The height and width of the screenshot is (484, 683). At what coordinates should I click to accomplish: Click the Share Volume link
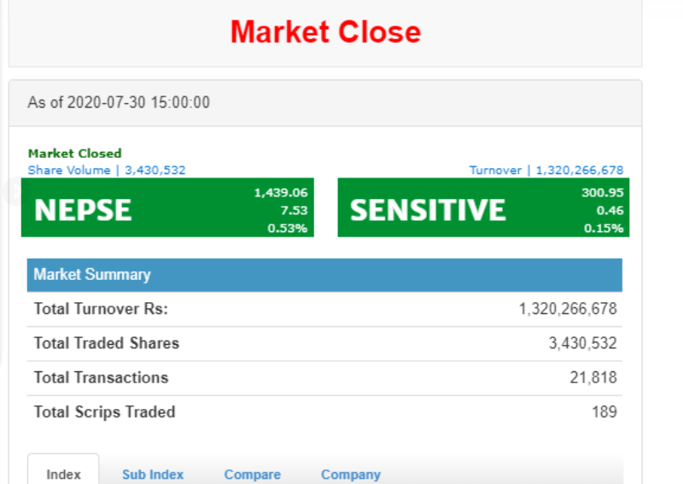(x=107, y=170)
